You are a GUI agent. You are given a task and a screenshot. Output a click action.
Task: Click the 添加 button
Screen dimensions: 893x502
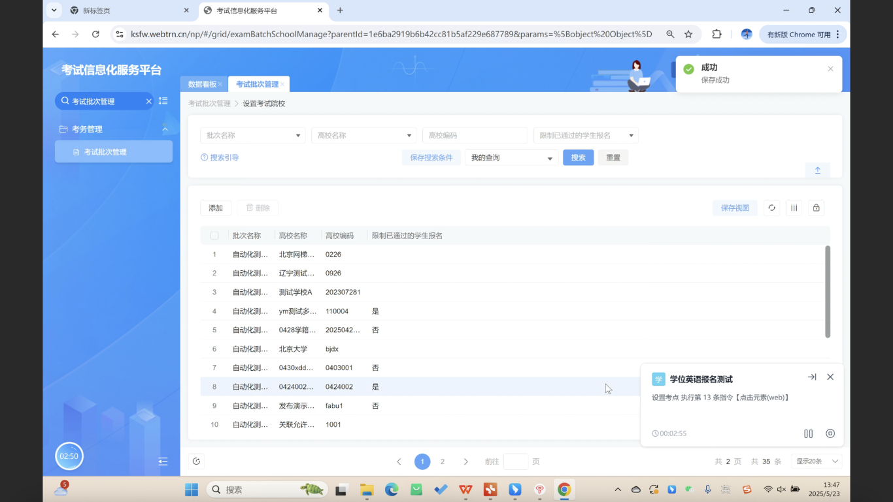pos(216,208)
